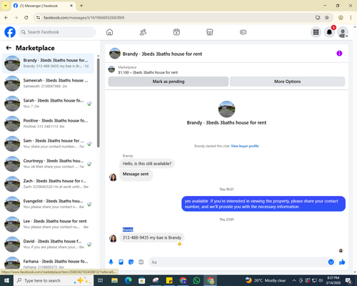
Task: Open Task View on the taskbar
Action: 101,280
